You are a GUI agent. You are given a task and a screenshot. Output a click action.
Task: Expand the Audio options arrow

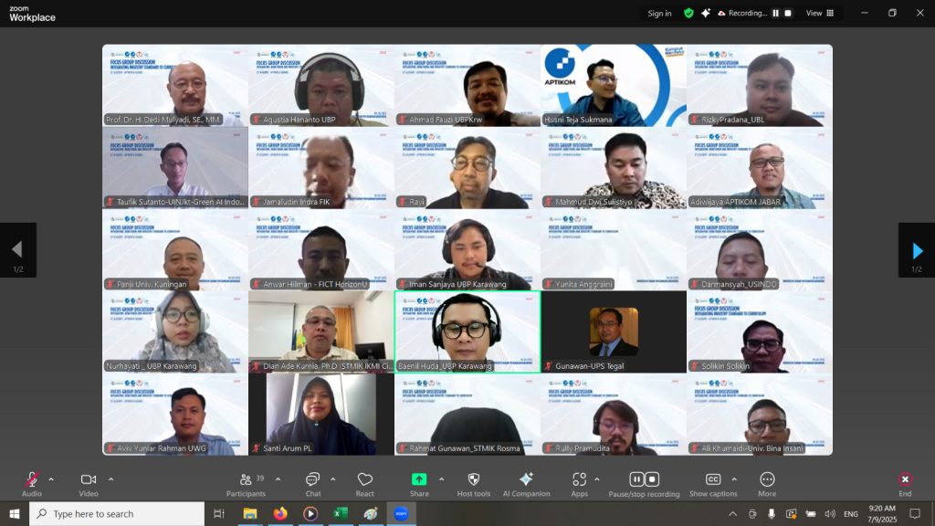point(51,479)
